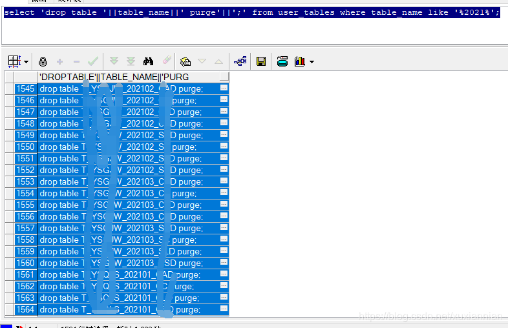Click the binoculars find icon
This screenshot has height=328, width=508.
(149, 61)
